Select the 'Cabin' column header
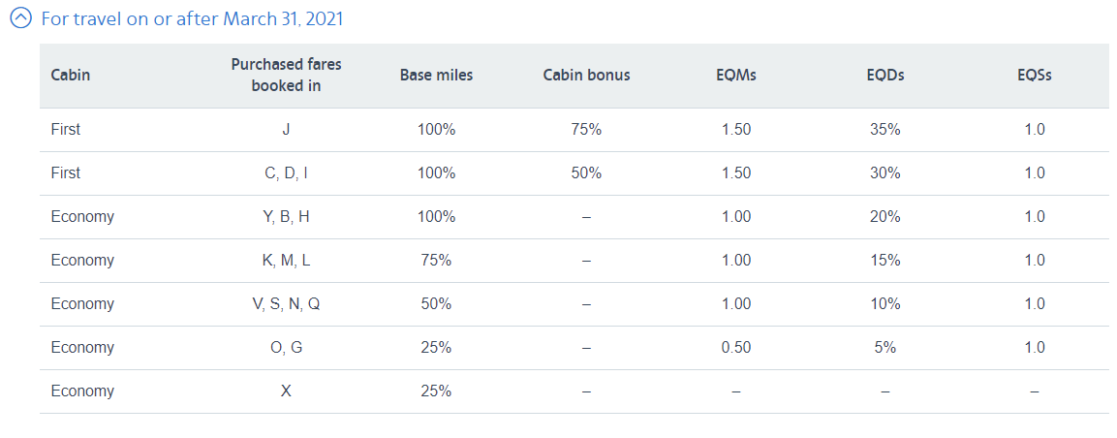 pos(71,75)
